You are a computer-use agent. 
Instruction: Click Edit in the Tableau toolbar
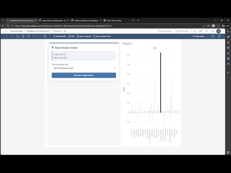tap(71, 37)
